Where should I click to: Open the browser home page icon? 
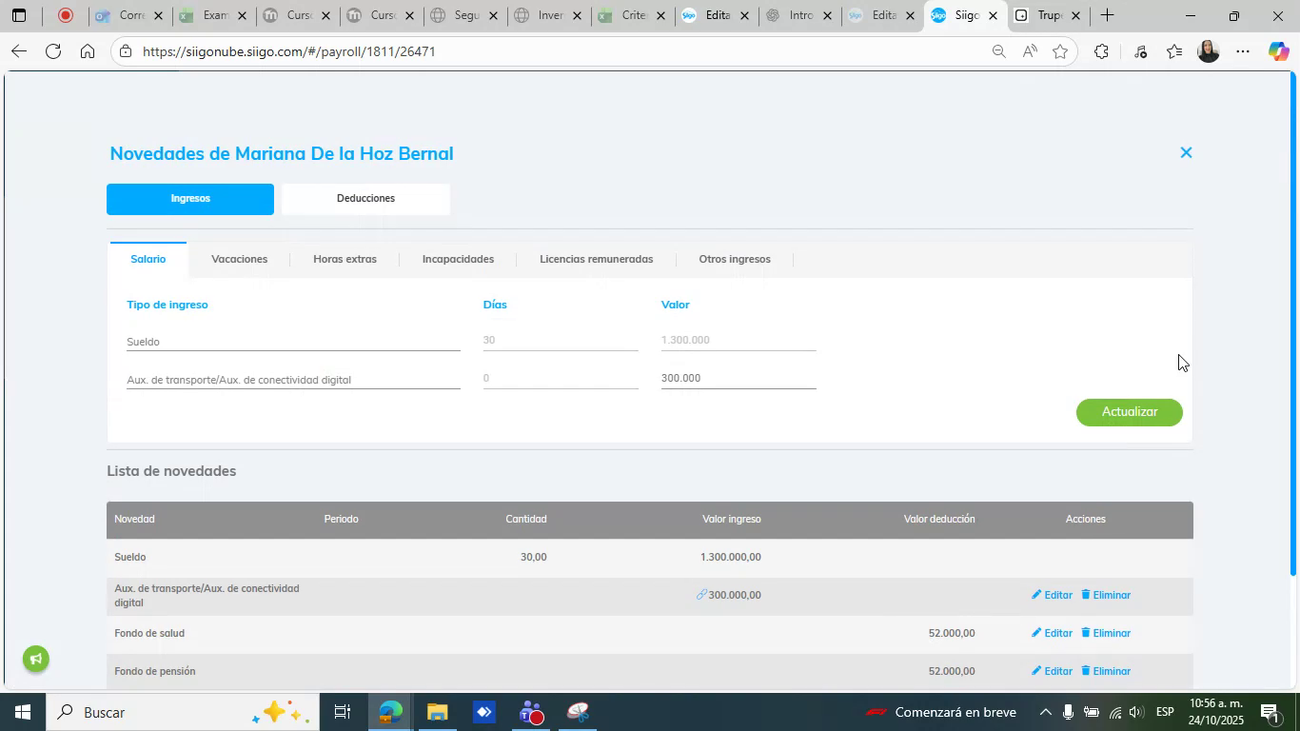pos(88,51)
